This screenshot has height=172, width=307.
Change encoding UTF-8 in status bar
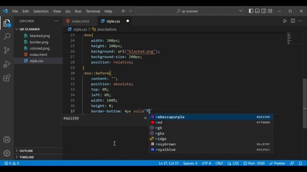point(206,163)
